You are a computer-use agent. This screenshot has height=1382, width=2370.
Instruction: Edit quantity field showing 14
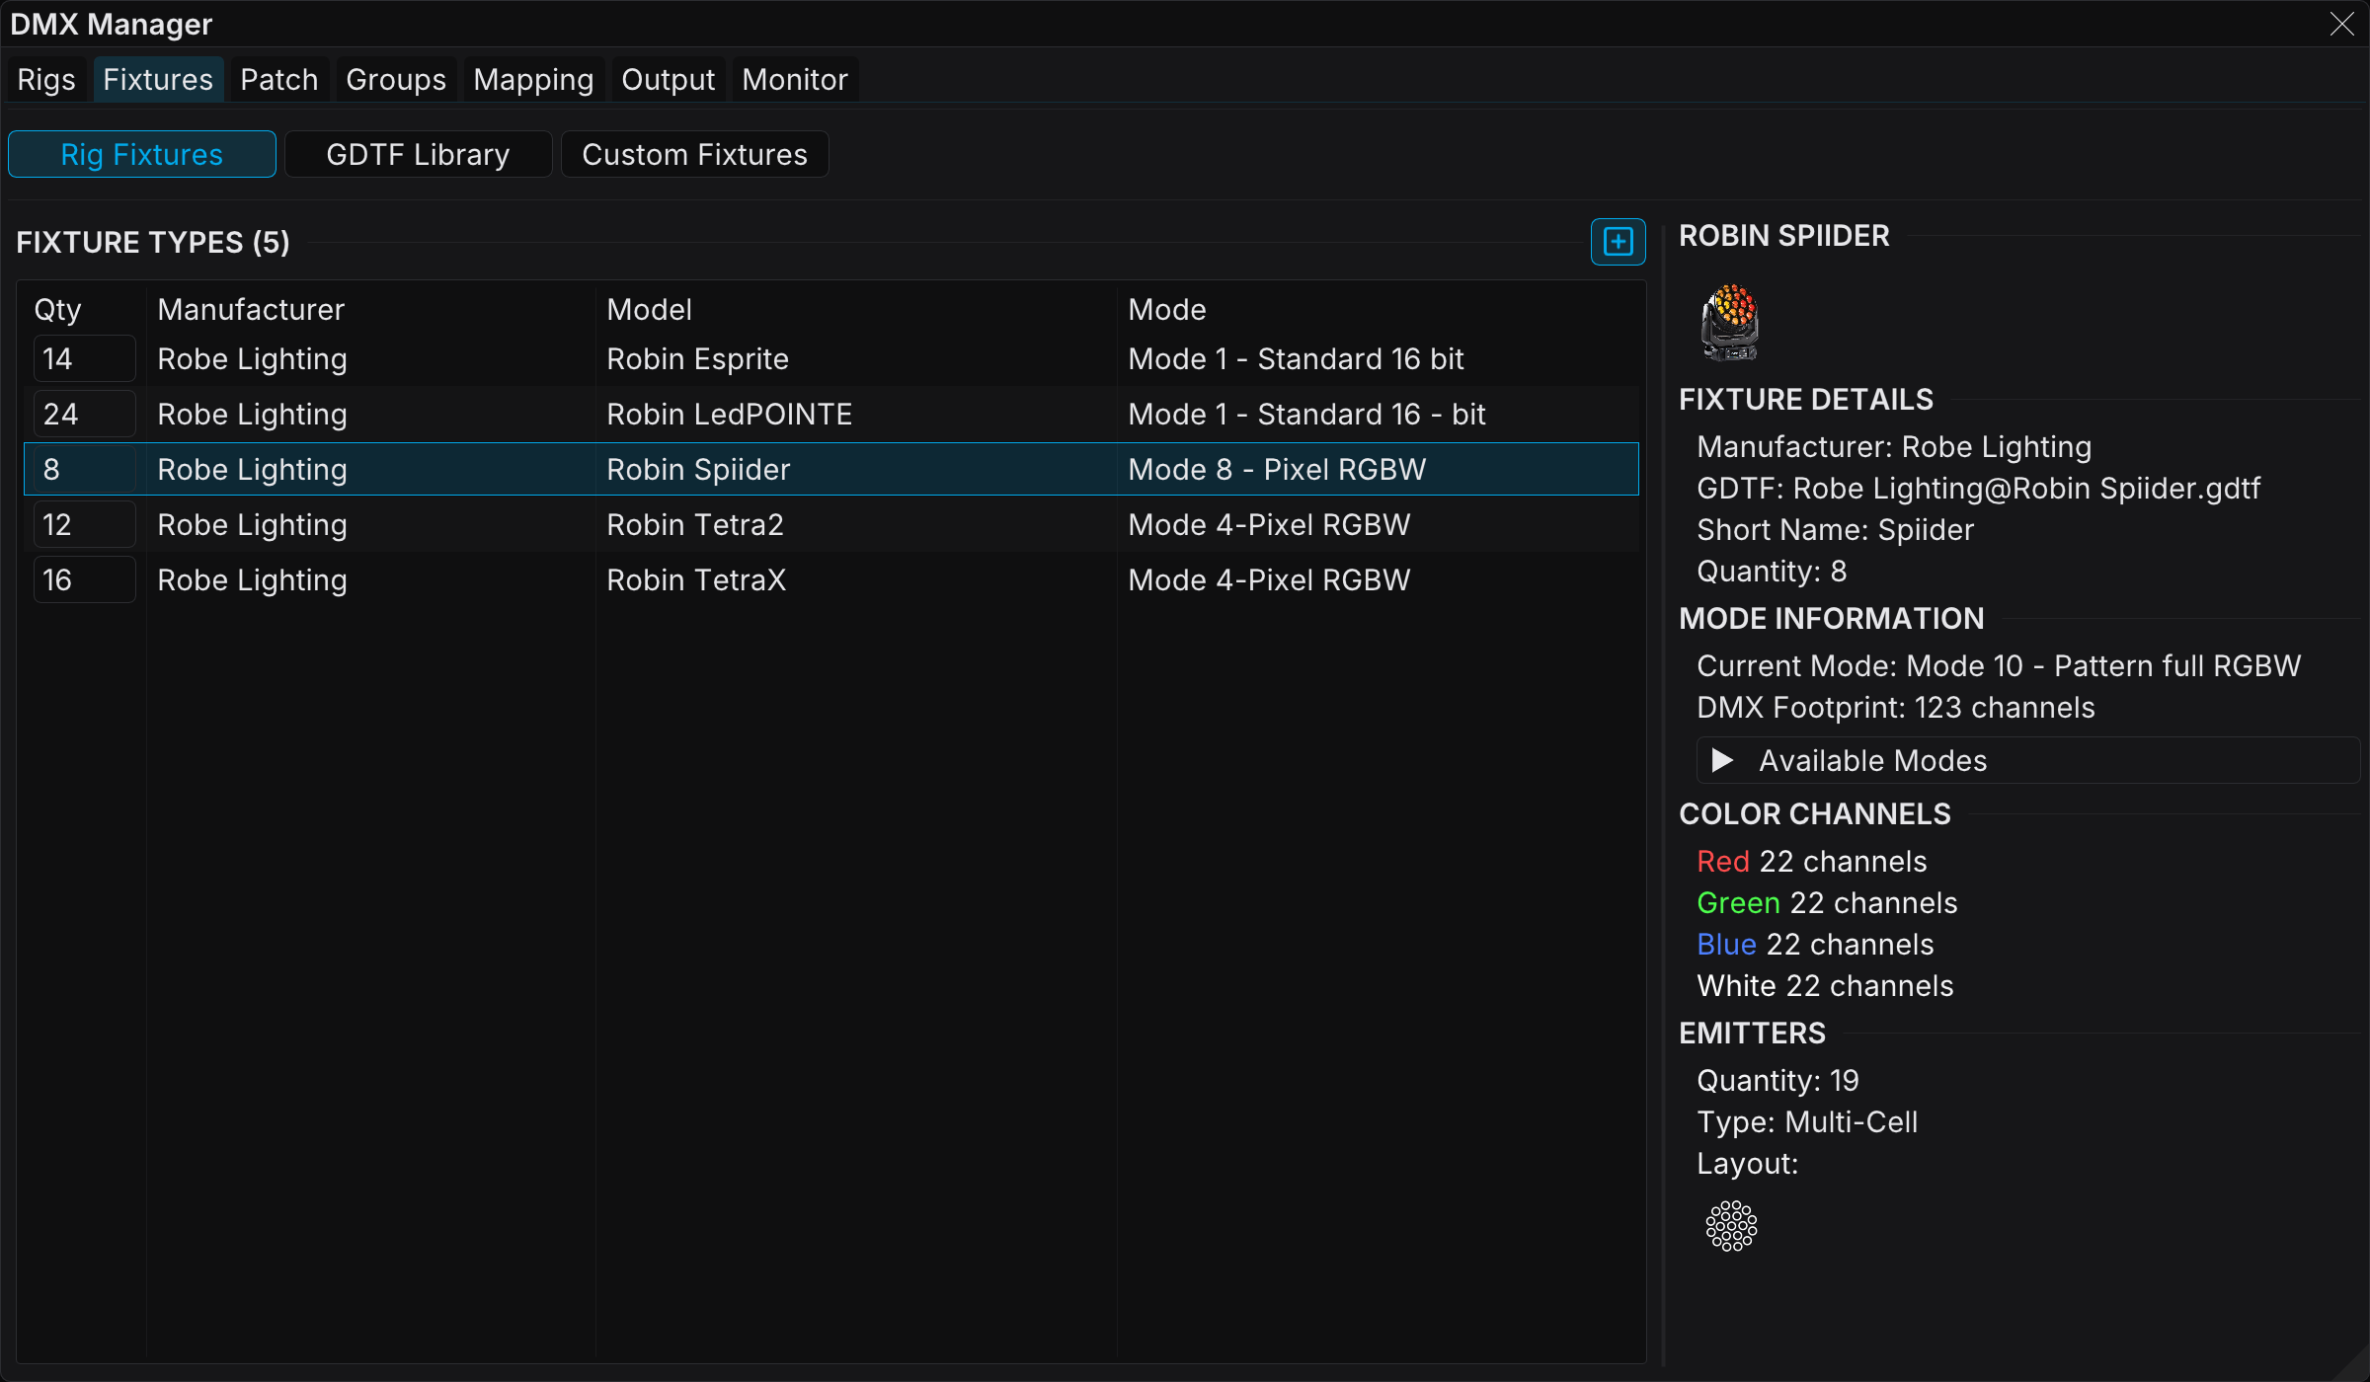[x=84, y=358]
